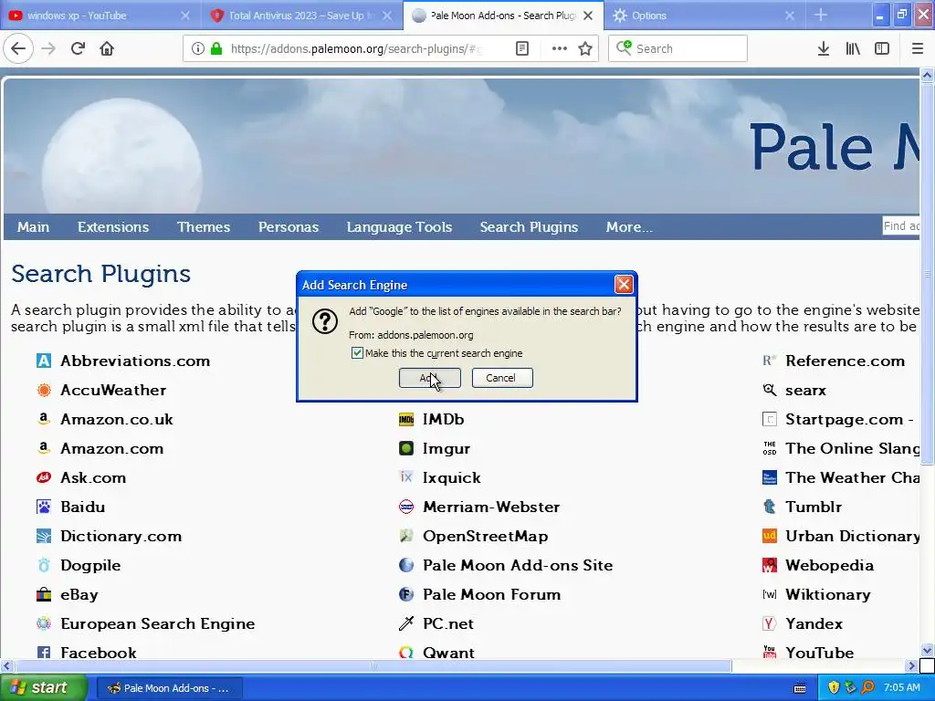Screen dimensions: 935x701
Task: Show site information for the address
Action: pyautogui.click(x=197, y=48)
